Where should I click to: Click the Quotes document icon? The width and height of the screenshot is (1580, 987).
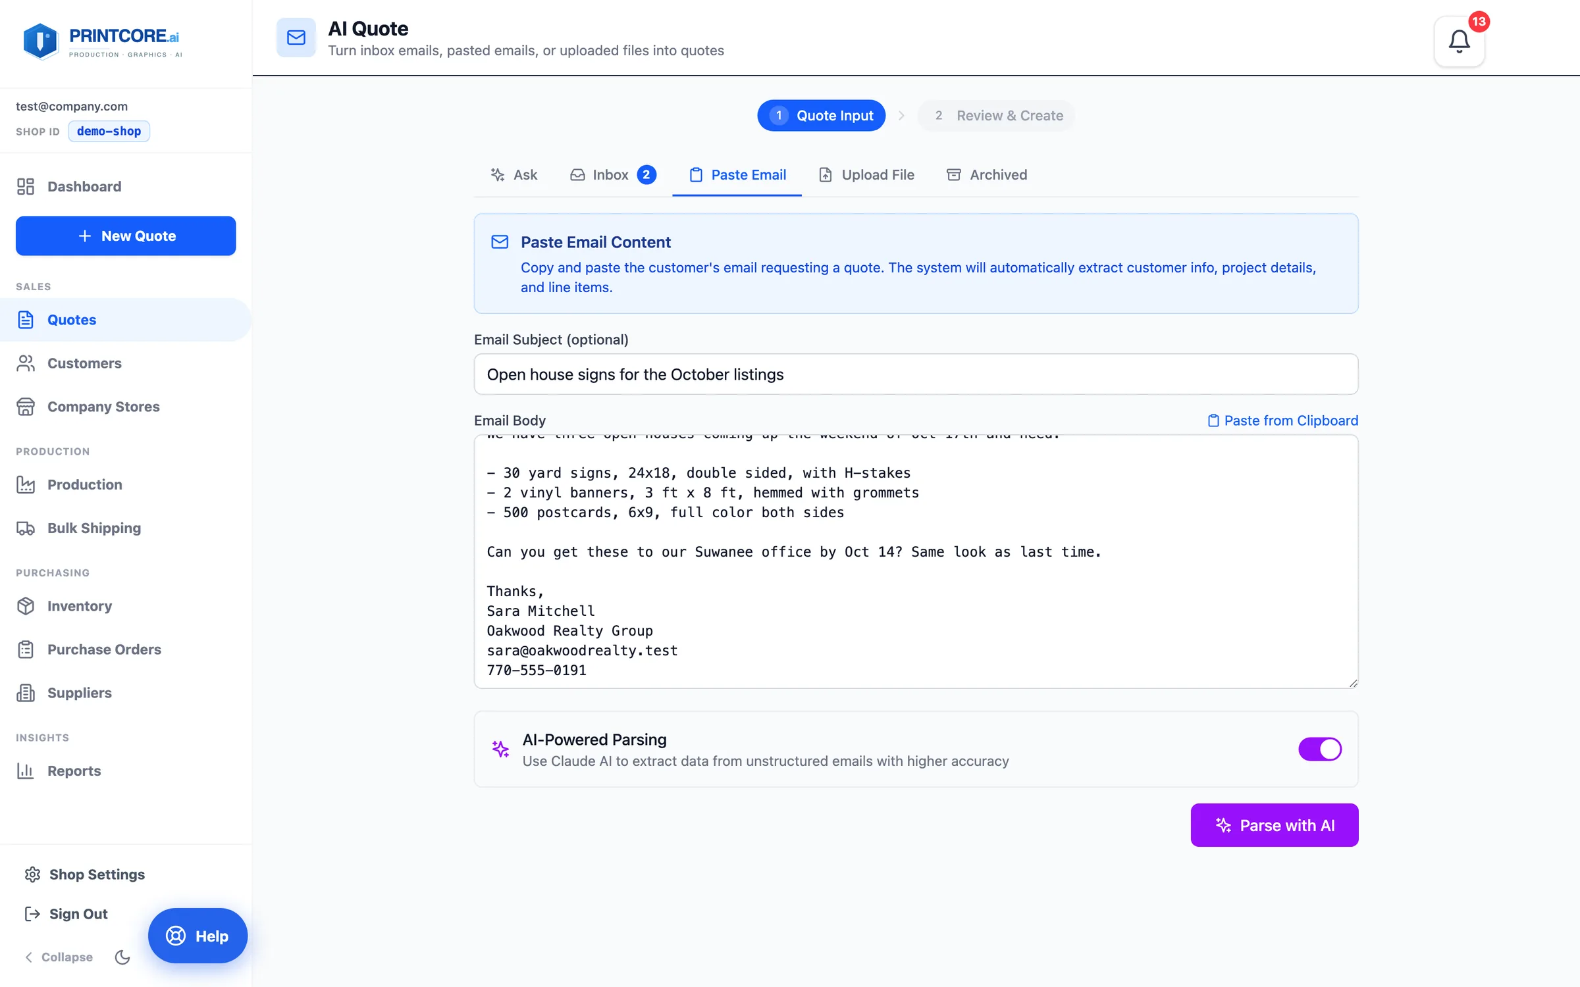point(26,320)
